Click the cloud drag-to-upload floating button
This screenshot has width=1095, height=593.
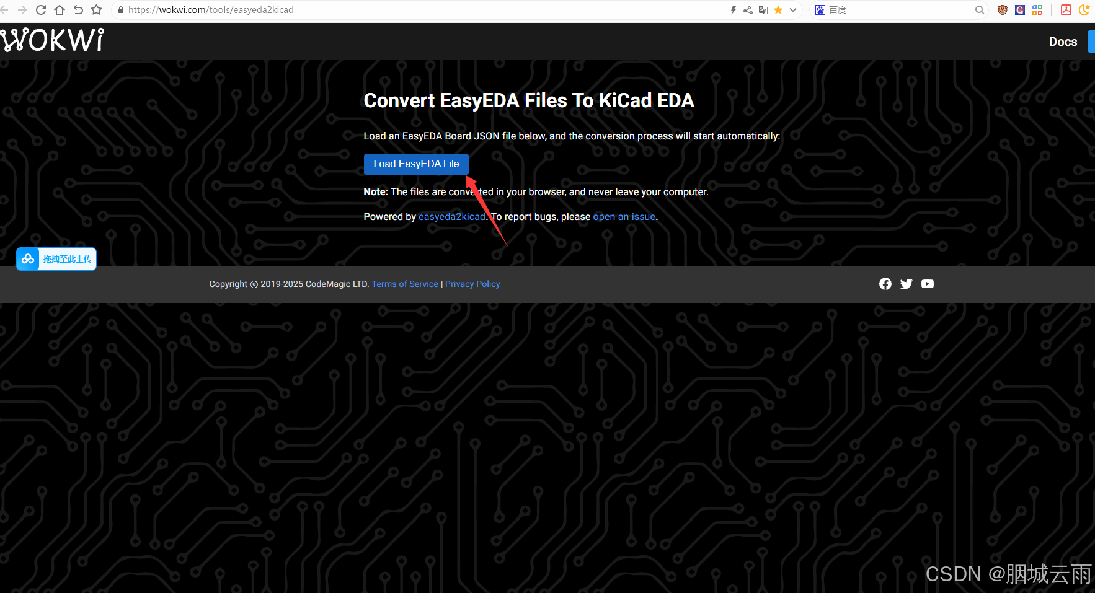click(56, 259)
